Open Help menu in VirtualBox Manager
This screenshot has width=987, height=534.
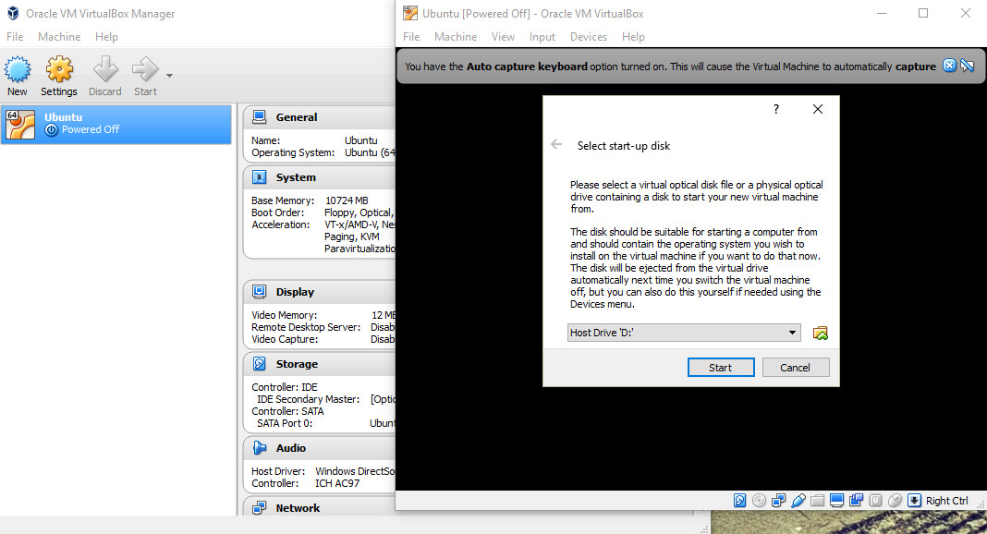tap(106, 37)
